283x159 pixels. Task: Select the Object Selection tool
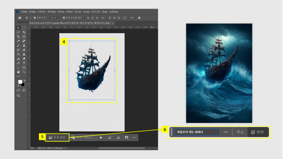24,32
